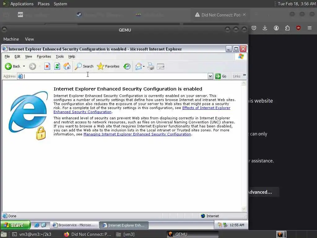This screenshot has height=238, width=317.
Task: Click the Internet zone status indicator
Action: click(210, 216)
